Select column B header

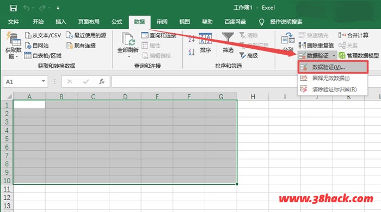pos(61,97)
